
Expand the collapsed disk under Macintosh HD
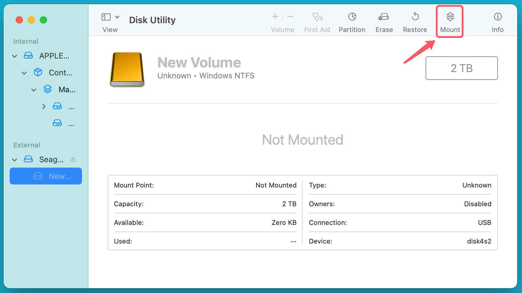[44, 106]
